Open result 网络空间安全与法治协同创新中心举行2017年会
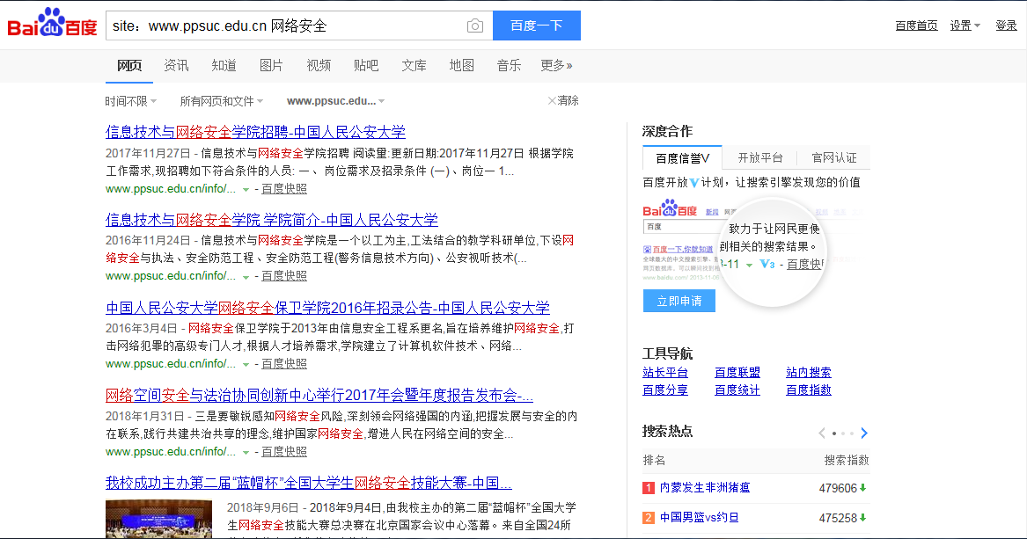Screen dimensions: 1027x539 (x=319, y=395)
